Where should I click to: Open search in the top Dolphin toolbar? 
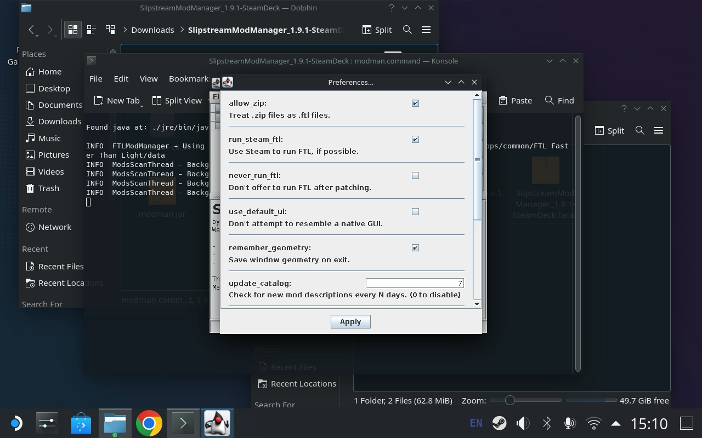(x=407, y=30)
